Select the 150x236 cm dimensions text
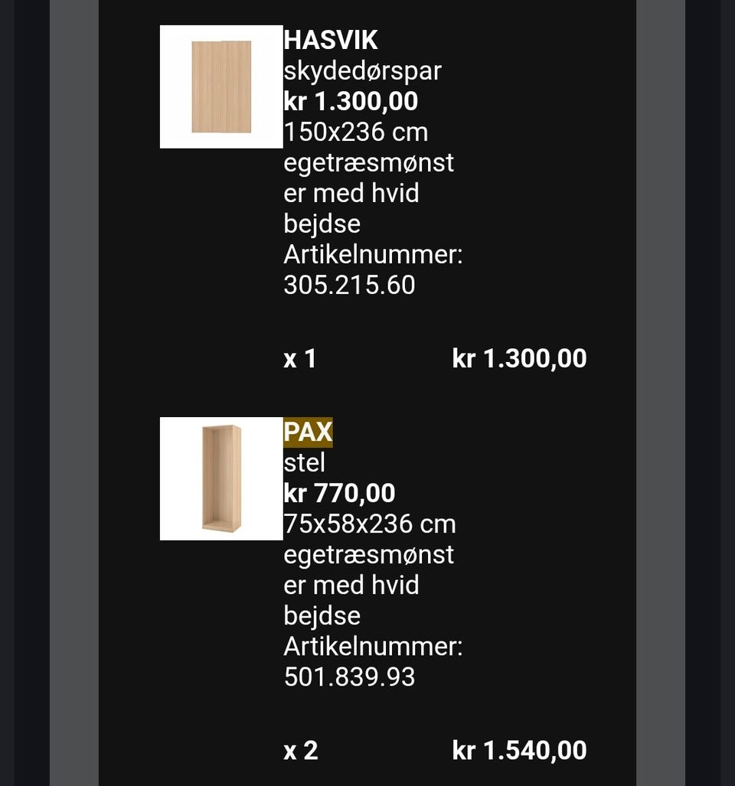The image size is (735, 786). click(x=355, y=132)
